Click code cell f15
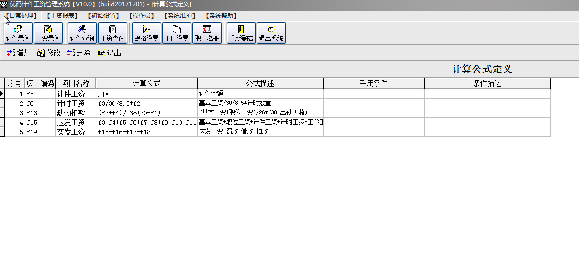The image size is (579, 266). click(x=40, y=123)
